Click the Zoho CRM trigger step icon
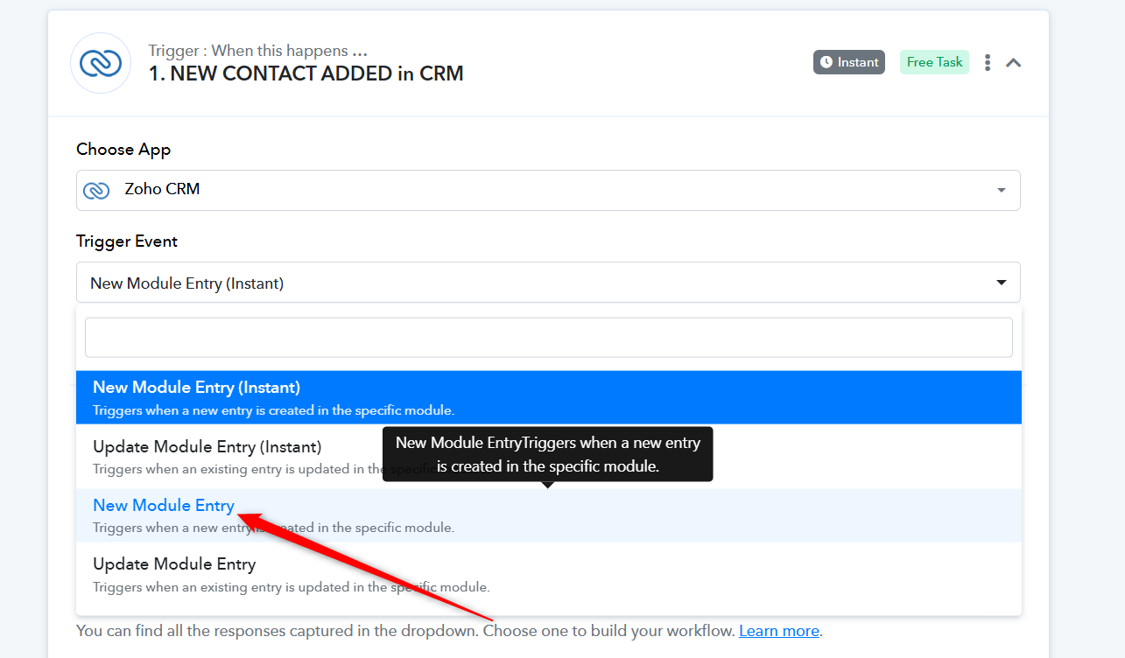Screen dimensions: 1125x658 coord(101,63)
